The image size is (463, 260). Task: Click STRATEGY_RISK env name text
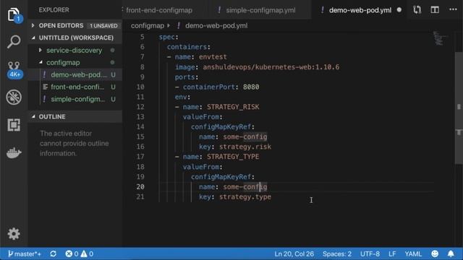point(233,107)
